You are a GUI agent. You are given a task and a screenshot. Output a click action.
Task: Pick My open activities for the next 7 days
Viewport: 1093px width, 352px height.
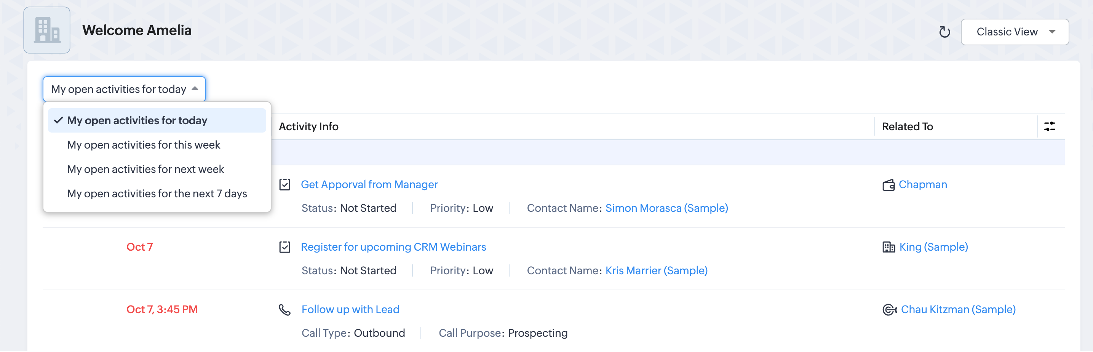pyautogui.click(x=157, y=194)
